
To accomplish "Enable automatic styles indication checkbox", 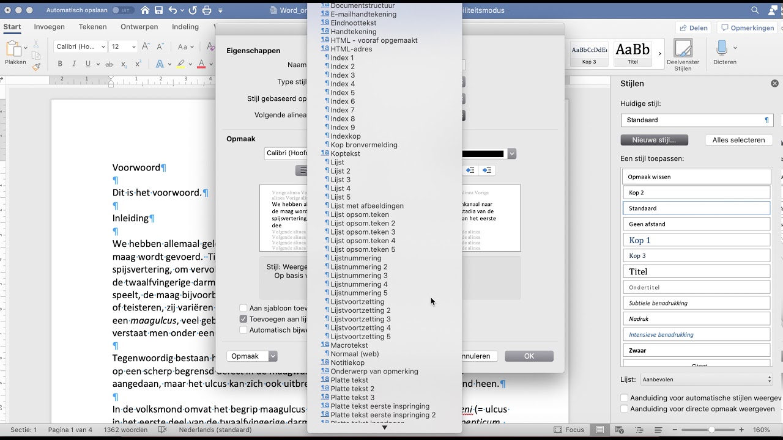I will pyautogui.click(x=625, y=398).
